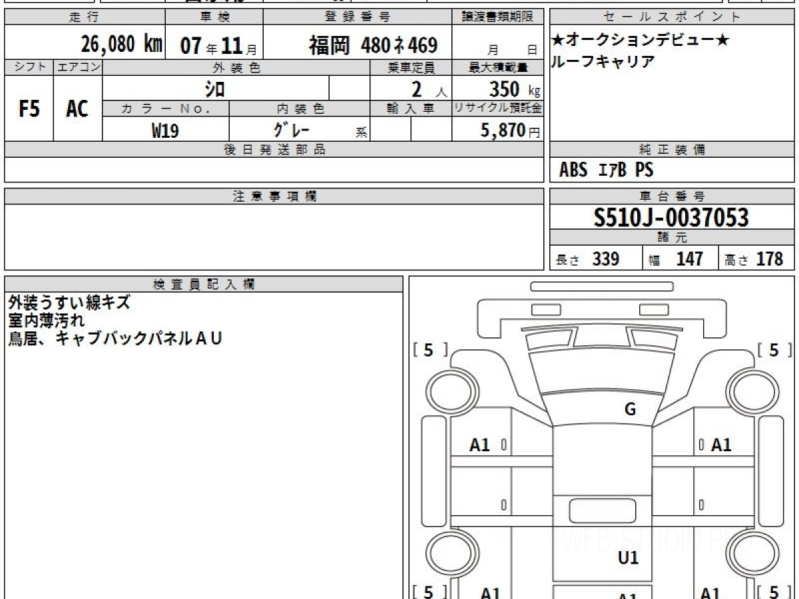
Task: Click the 諸元 header
Action: click(x=672, y=238)
